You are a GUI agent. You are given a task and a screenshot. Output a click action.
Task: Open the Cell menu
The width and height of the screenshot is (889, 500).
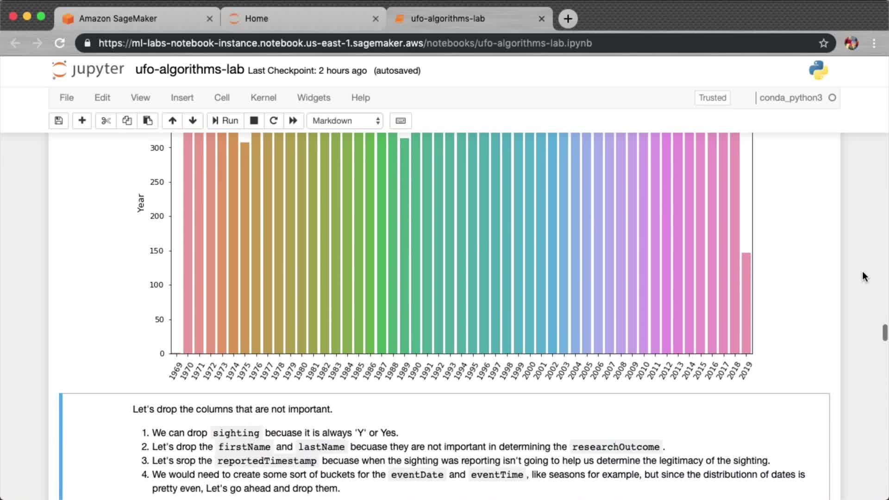[x=221, y=98]
